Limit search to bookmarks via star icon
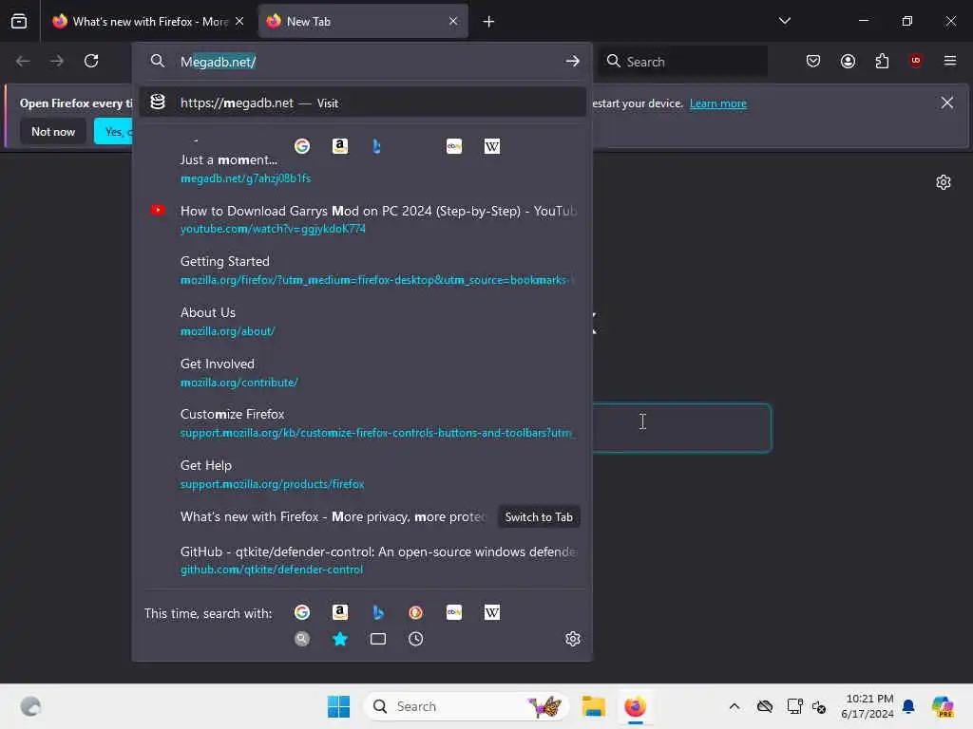Image resolution: width=973 pixels, height=729 pixels. [340, 639]
